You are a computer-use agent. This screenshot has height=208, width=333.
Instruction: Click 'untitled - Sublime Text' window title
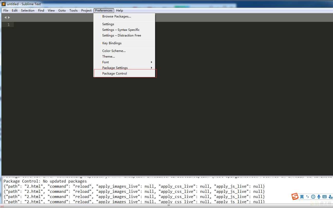24,4
